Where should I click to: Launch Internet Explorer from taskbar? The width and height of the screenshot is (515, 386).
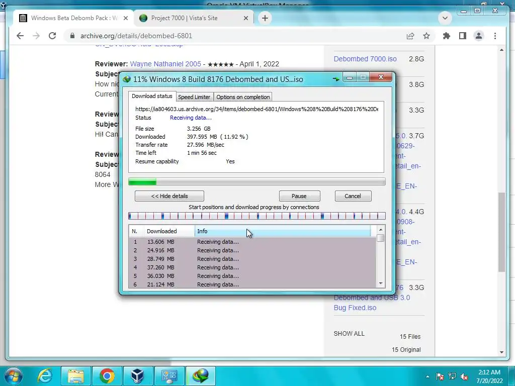[x=45, y=376]
